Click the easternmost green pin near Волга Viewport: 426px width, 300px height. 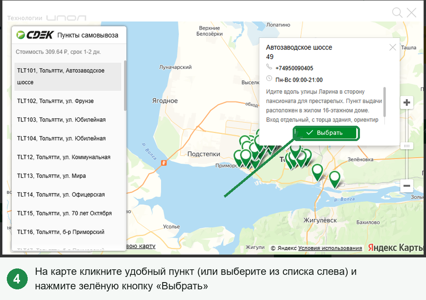[x=335, y=179]
